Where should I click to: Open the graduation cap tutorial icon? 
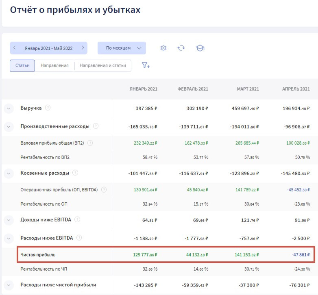pyautogui.click(x=200, y=48)
